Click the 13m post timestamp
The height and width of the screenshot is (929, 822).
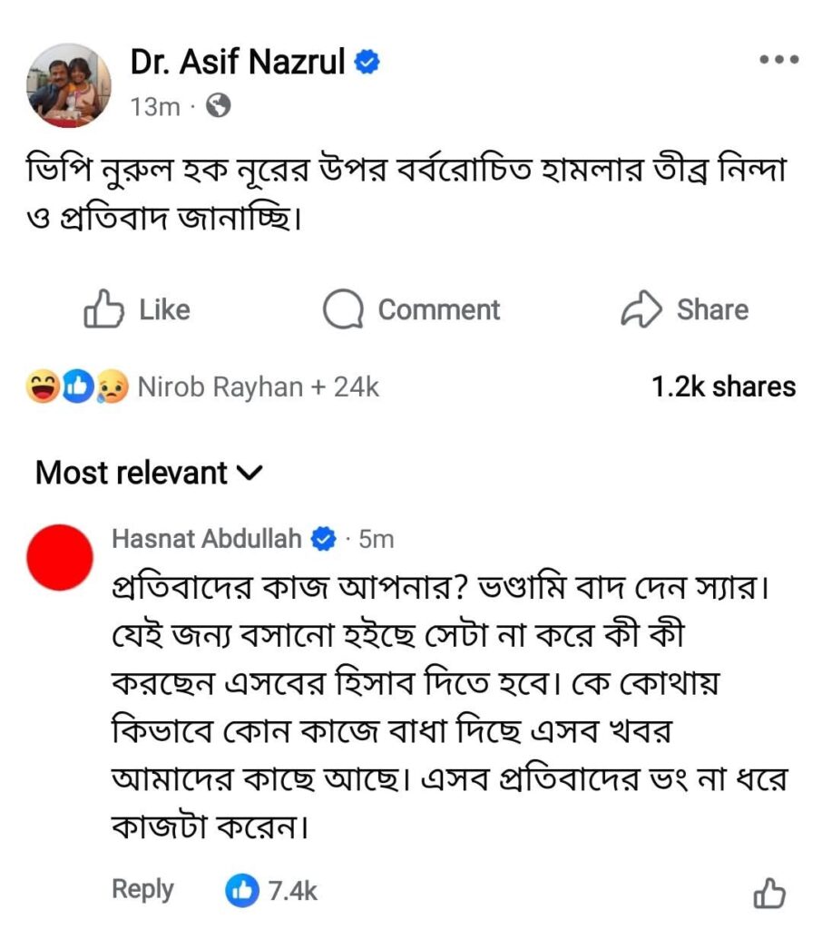pyautogui.click(x=155, y=106)
